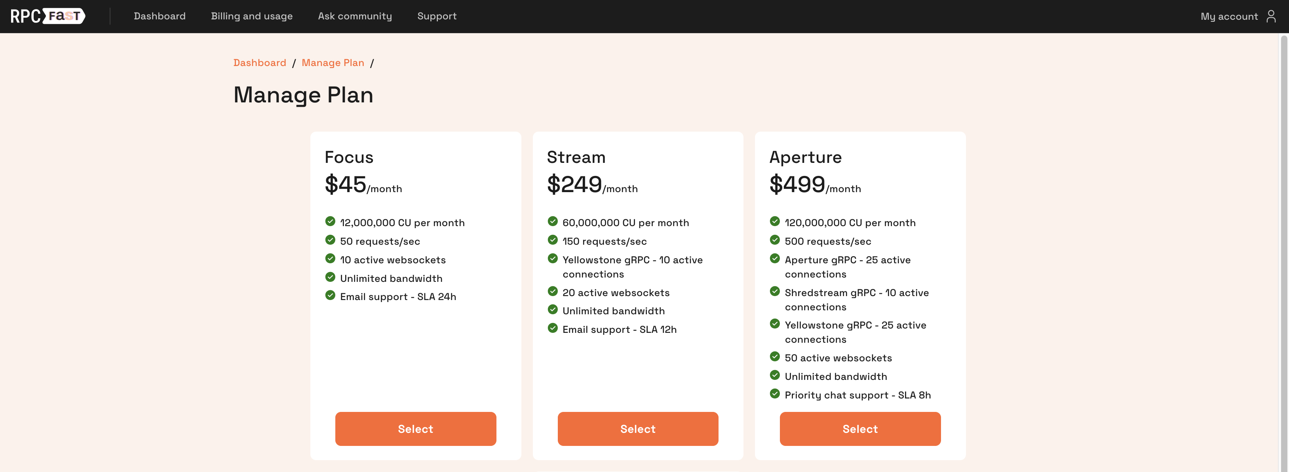Click checkmark icon beside Email support SLA 12h
Image resolution: width=1289 pixels, height=472 pixels.
tap(552, 328)
